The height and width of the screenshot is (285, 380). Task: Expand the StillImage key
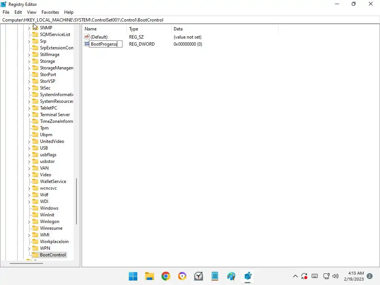[29, 55]
